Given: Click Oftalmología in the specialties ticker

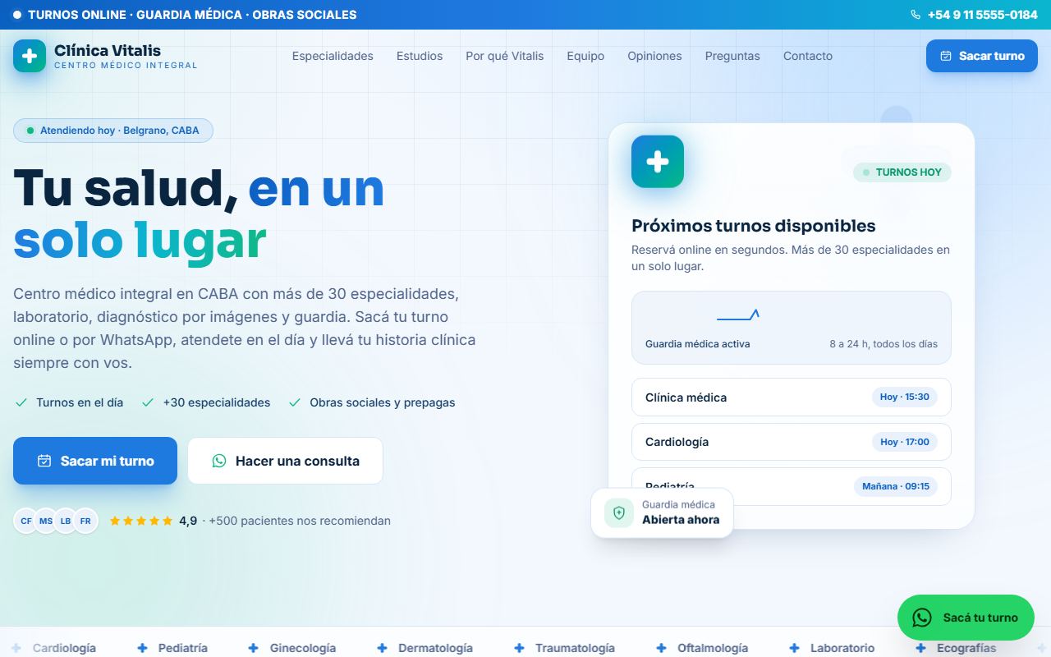Looking at the screenshot, I should tap(713, 648).
